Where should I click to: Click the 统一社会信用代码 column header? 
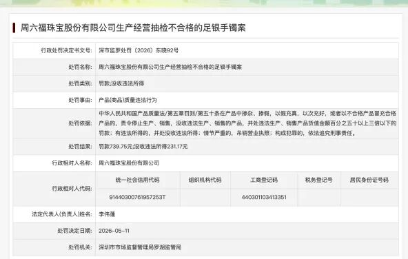pos(137,180)
